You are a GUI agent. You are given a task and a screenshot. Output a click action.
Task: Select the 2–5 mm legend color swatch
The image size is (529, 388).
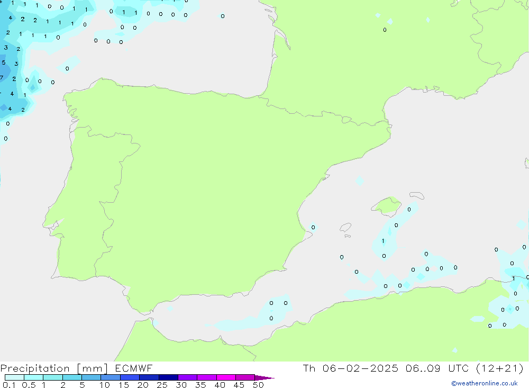pos(72,377)
